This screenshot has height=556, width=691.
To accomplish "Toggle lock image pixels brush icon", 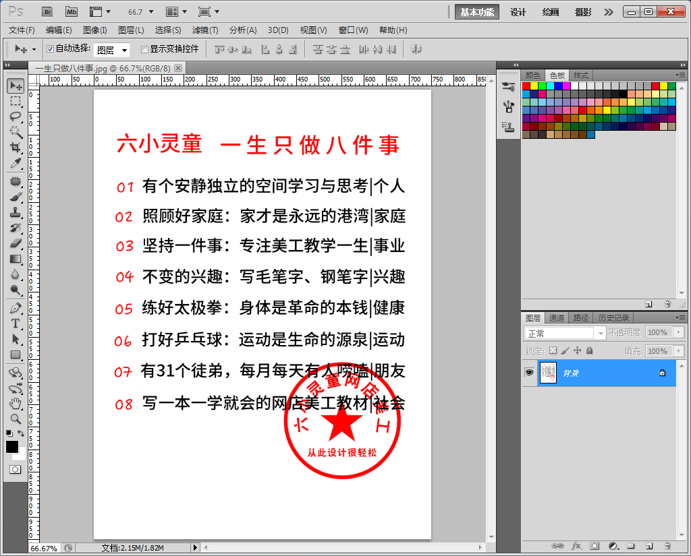I will (x=565, y=350).
